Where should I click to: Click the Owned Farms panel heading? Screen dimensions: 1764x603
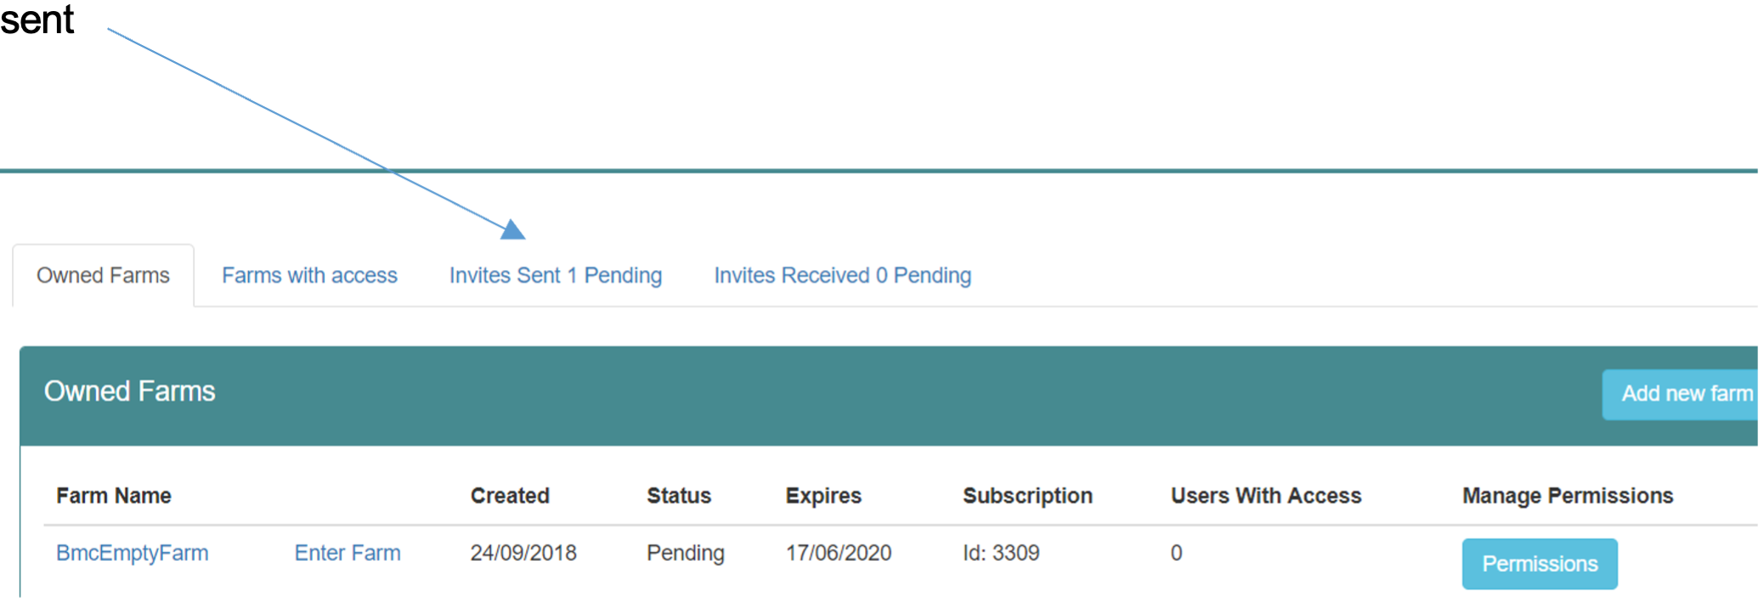click(129, 392)
